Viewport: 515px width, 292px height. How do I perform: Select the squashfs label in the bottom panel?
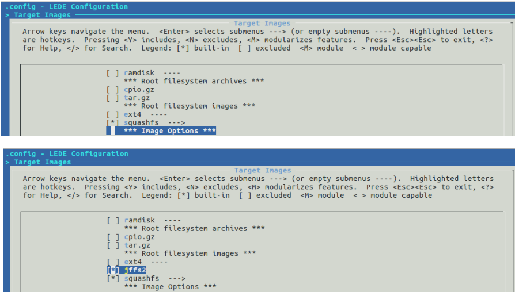[x=142, y=279]
